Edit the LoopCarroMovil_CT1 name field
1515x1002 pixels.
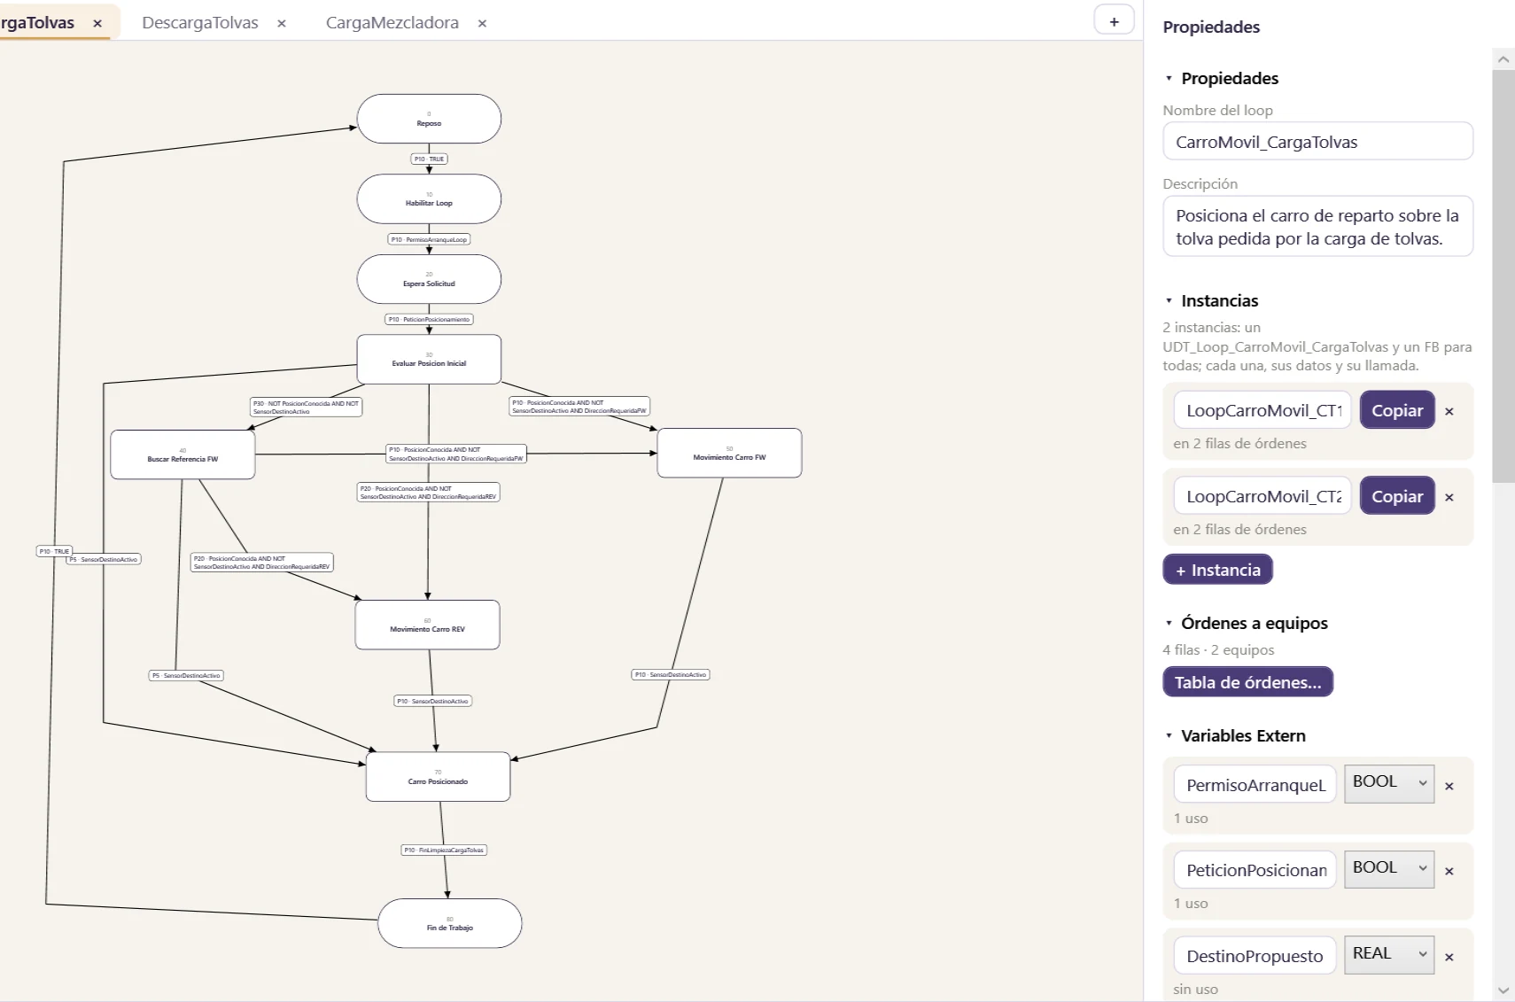1263,410
